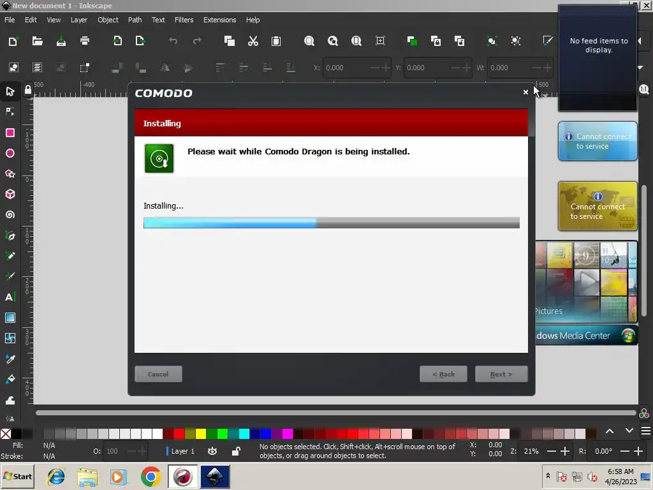653x490 pixels.
Task: Select the Spiral tool
Action: tap(10, 214)
